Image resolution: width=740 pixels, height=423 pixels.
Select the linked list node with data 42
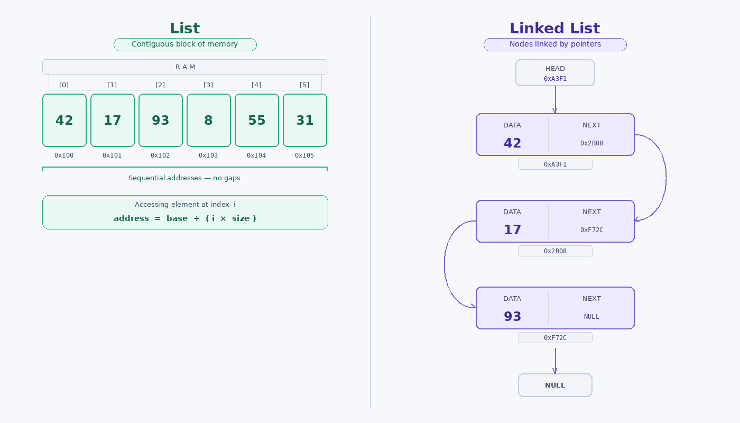(555, 135)
